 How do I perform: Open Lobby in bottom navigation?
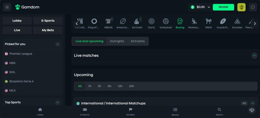pos(40,112)
